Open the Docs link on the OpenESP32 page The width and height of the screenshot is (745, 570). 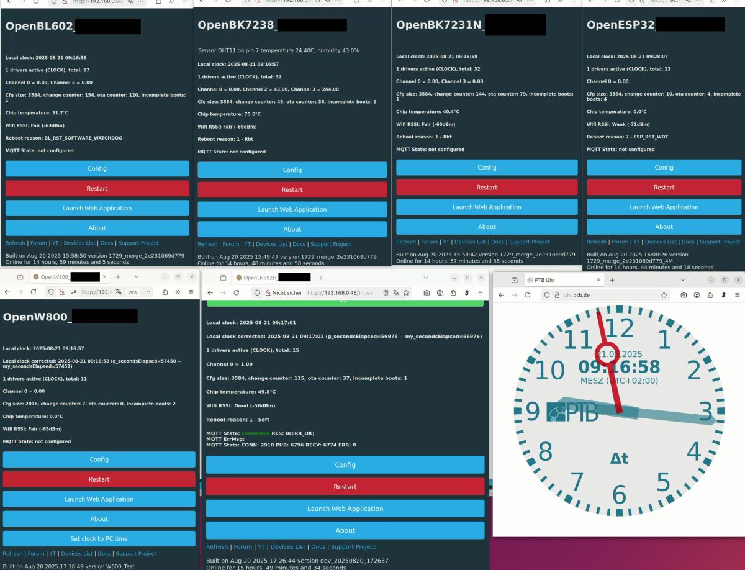pos(688,242)
